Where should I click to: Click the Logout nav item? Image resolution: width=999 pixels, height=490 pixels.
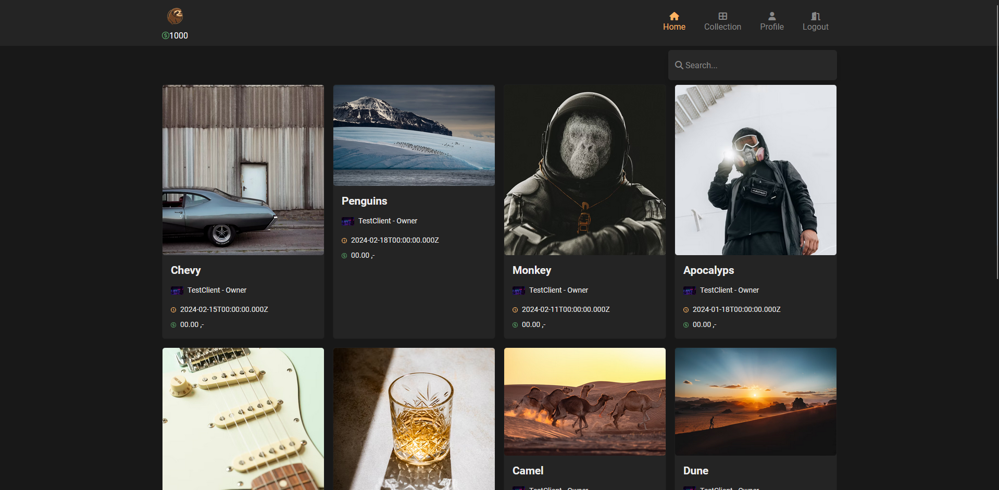coord(815,21)
